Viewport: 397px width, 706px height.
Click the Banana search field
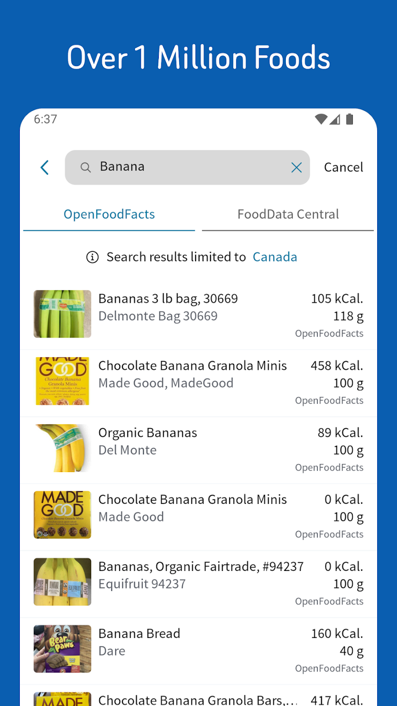click(x=189, y=167)
